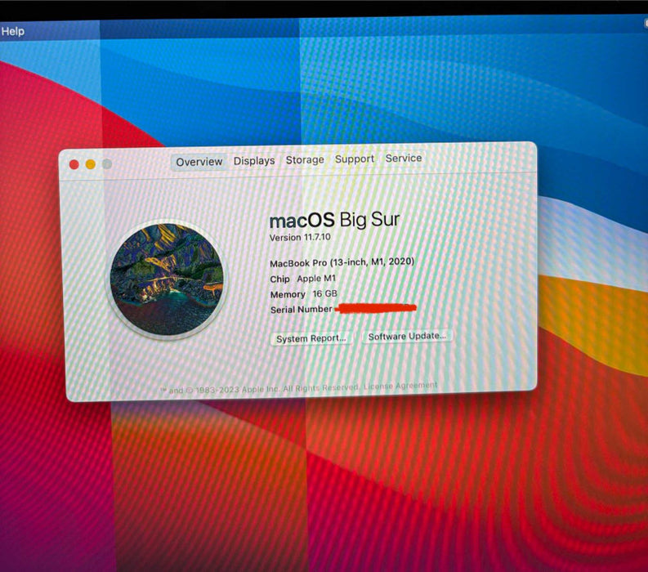The height and width of the screenshot is (572, 648).
Task: Click the grayed-out zoom window button
Action: pos(107,164)
